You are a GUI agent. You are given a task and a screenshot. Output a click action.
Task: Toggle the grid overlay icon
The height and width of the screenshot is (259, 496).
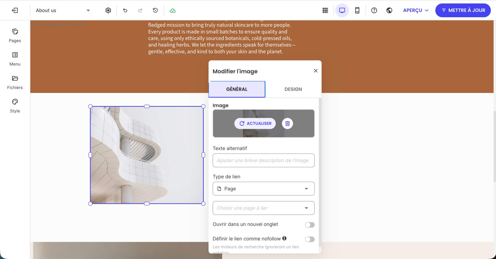325,10
